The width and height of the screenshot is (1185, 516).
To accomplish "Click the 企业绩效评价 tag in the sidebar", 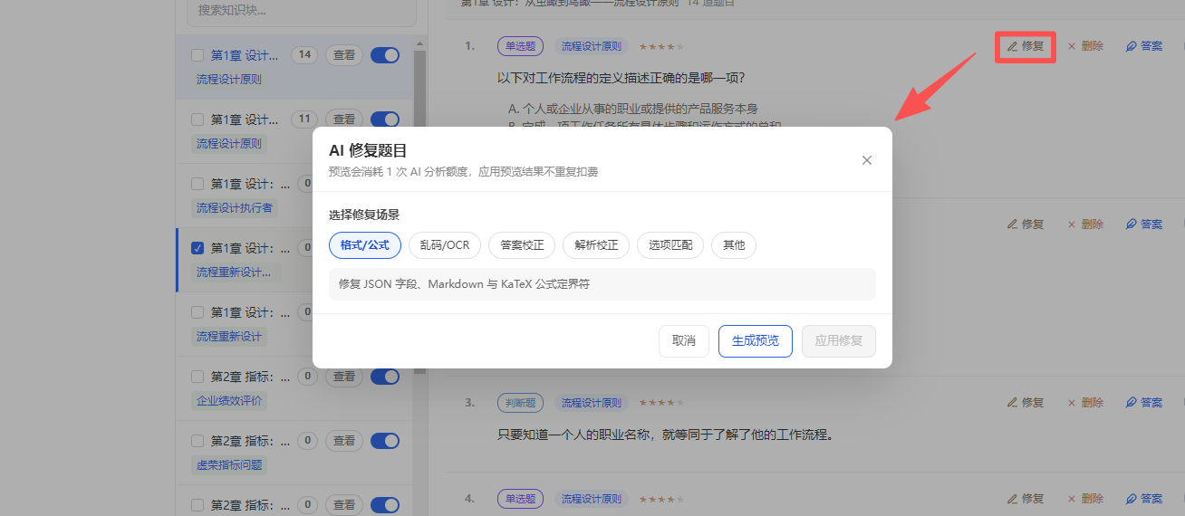I will (x=229, y=400).
